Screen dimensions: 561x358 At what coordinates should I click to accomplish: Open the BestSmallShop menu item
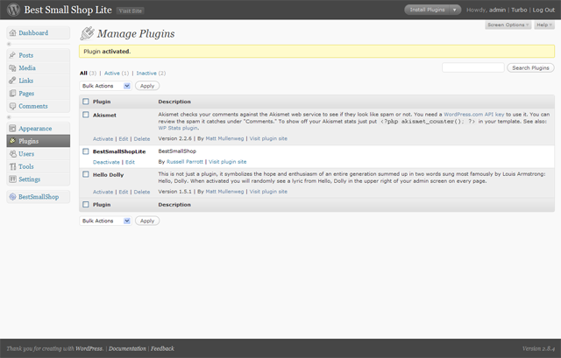pos(39,197)
